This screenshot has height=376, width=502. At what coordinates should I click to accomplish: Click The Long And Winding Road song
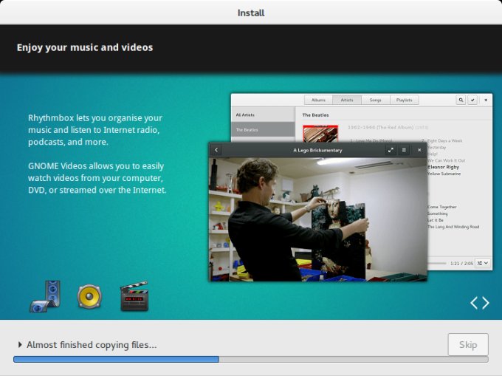[x=453, y=227]
